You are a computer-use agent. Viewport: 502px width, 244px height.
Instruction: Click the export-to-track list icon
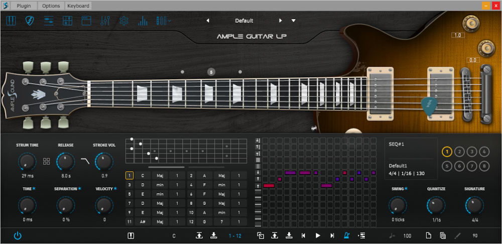coord(361,236)
